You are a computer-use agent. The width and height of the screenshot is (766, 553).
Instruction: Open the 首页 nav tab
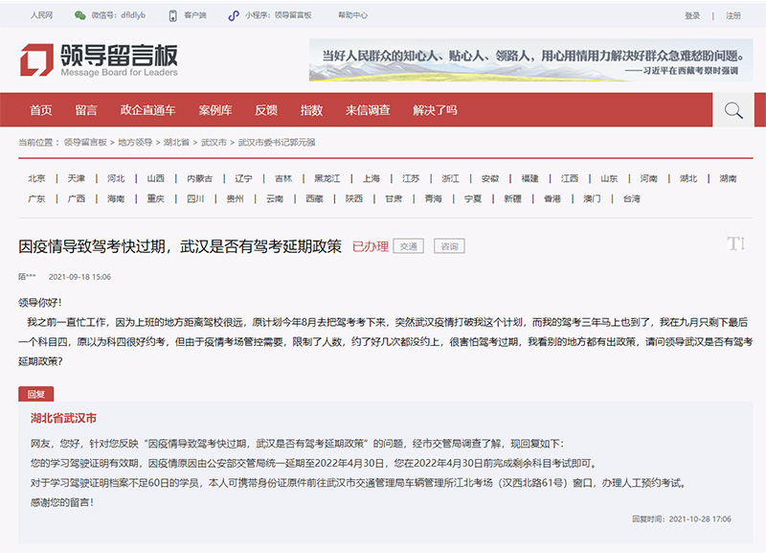40,110
